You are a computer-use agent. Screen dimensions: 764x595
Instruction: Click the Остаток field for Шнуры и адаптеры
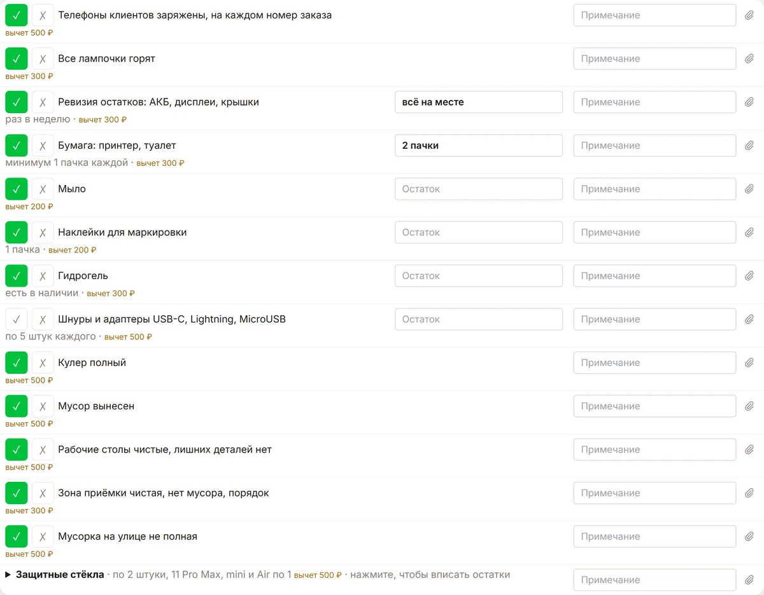pyautogui.click(x=479, y=319)
